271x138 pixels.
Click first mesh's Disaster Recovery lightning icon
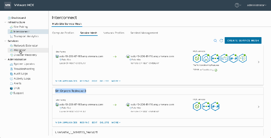pyautogui.click(x=243, y=58)
